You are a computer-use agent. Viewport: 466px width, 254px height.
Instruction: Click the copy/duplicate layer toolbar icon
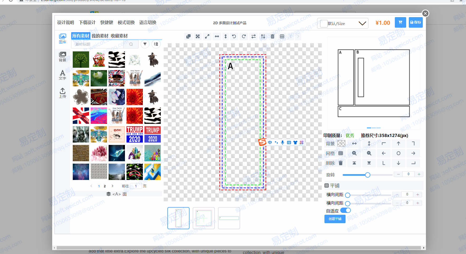[188, 36]
